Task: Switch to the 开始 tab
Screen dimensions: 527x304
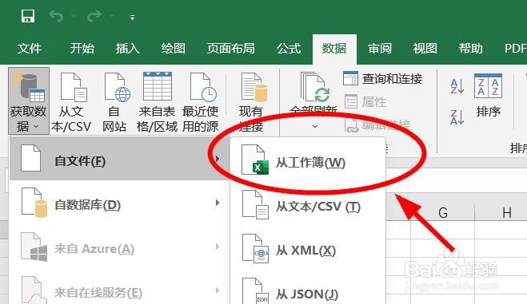Action: 82,49
